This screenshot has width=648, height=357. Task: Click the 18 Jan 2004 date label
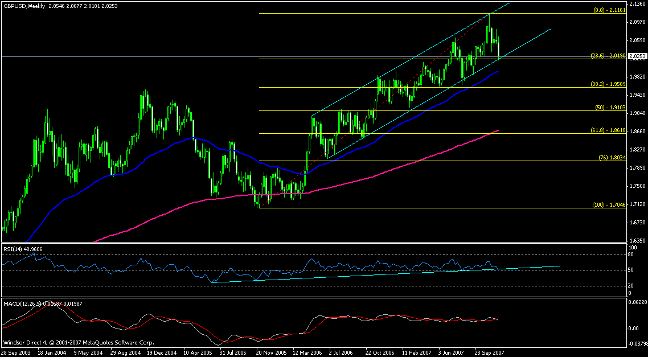[51, 354]
